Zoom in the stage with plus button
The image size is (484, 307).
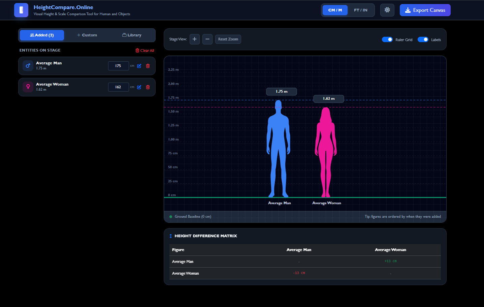(195, 39)
